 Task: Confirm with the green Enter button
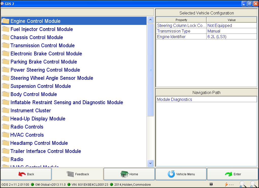pyautogui.click(x=233, y=174)
